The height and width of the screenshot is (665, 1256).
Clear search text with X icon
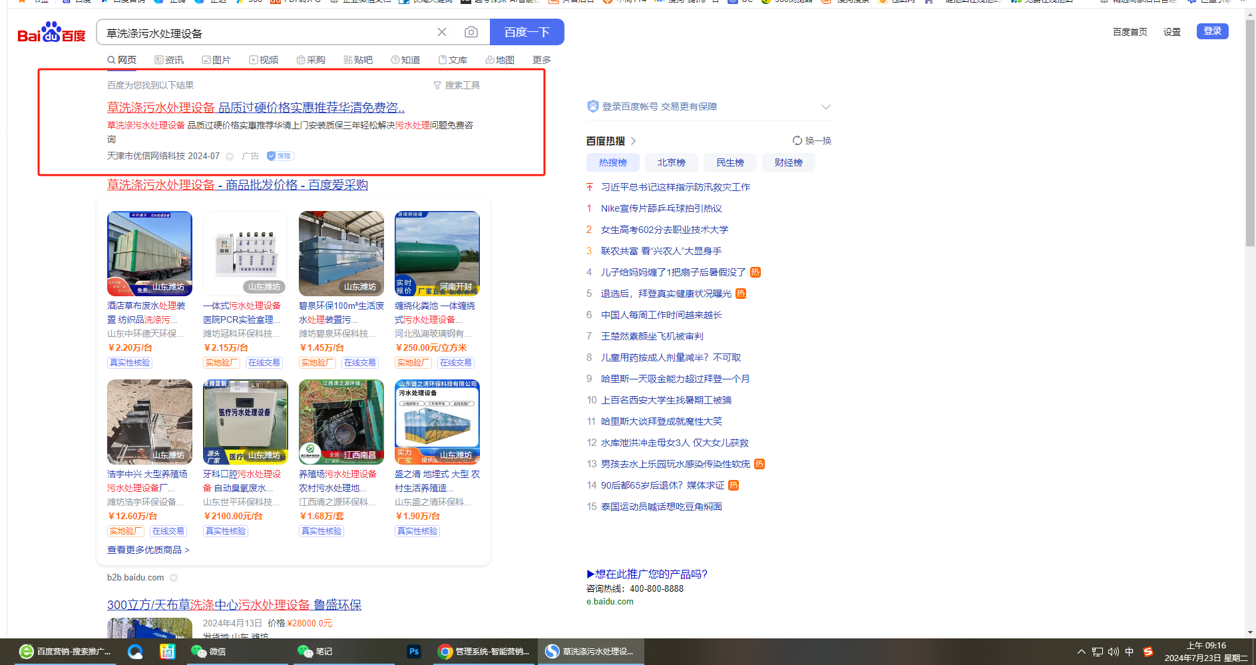(x=442, y=32)
